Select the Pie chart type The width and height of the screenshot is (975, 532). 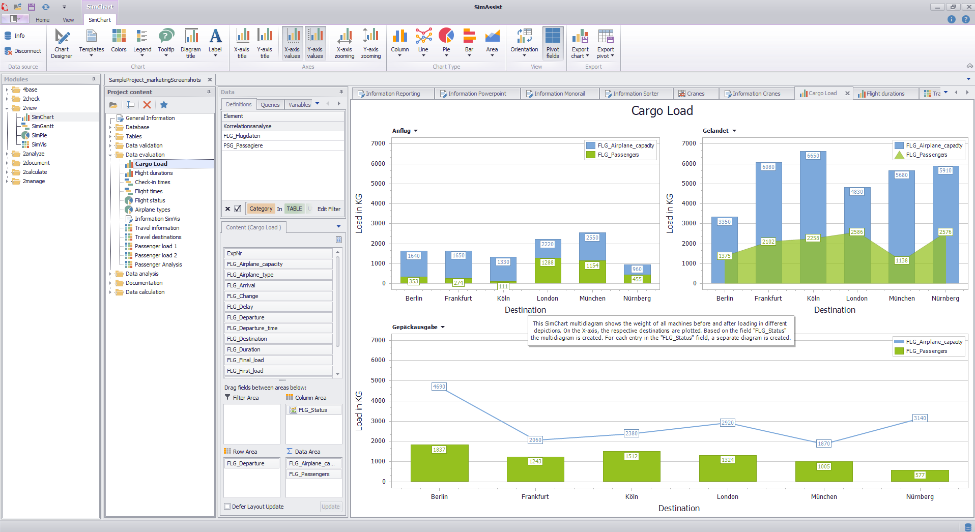click(x=446, y=43)
